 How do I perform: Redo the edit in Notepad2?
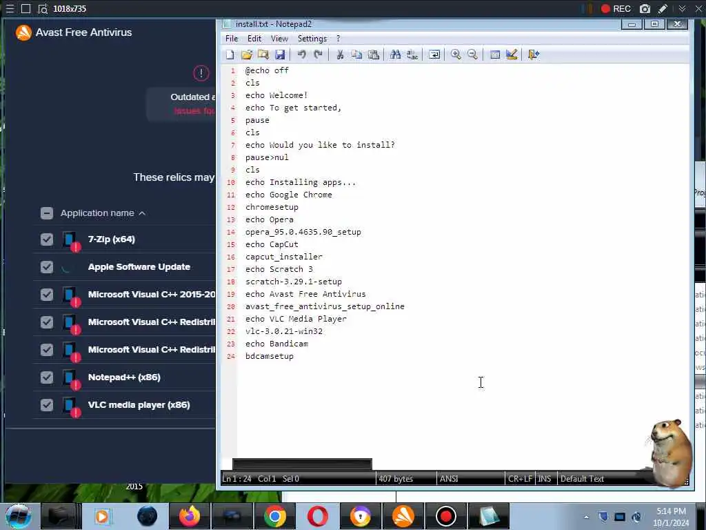(319, 55)
